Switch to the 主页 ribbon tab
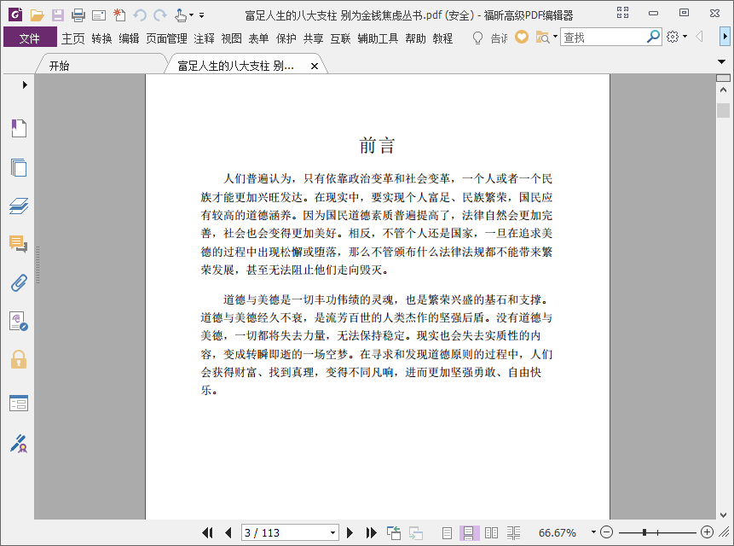Image resolution: width=734 pixels, height=546 pixels. coord(73,38)
